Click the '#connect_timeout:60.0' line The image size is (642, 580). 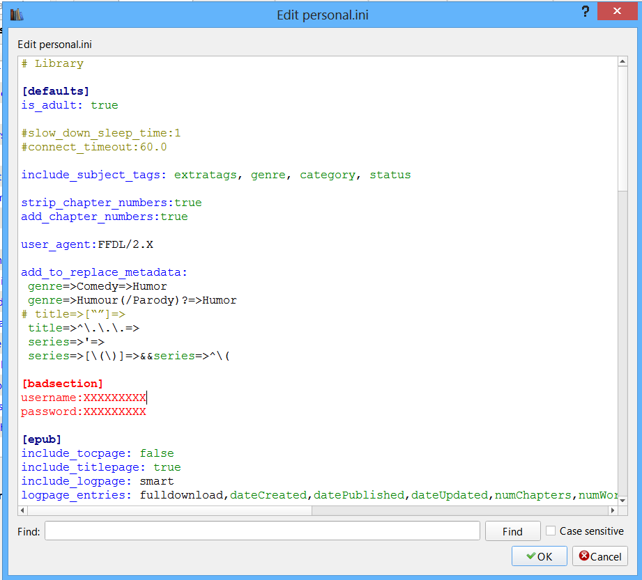tap(94, 147)
